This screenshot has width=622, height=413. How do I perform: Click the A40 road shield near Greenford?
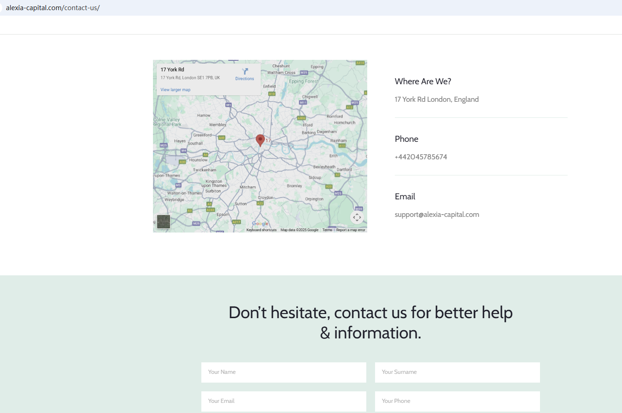coord(222,138)
